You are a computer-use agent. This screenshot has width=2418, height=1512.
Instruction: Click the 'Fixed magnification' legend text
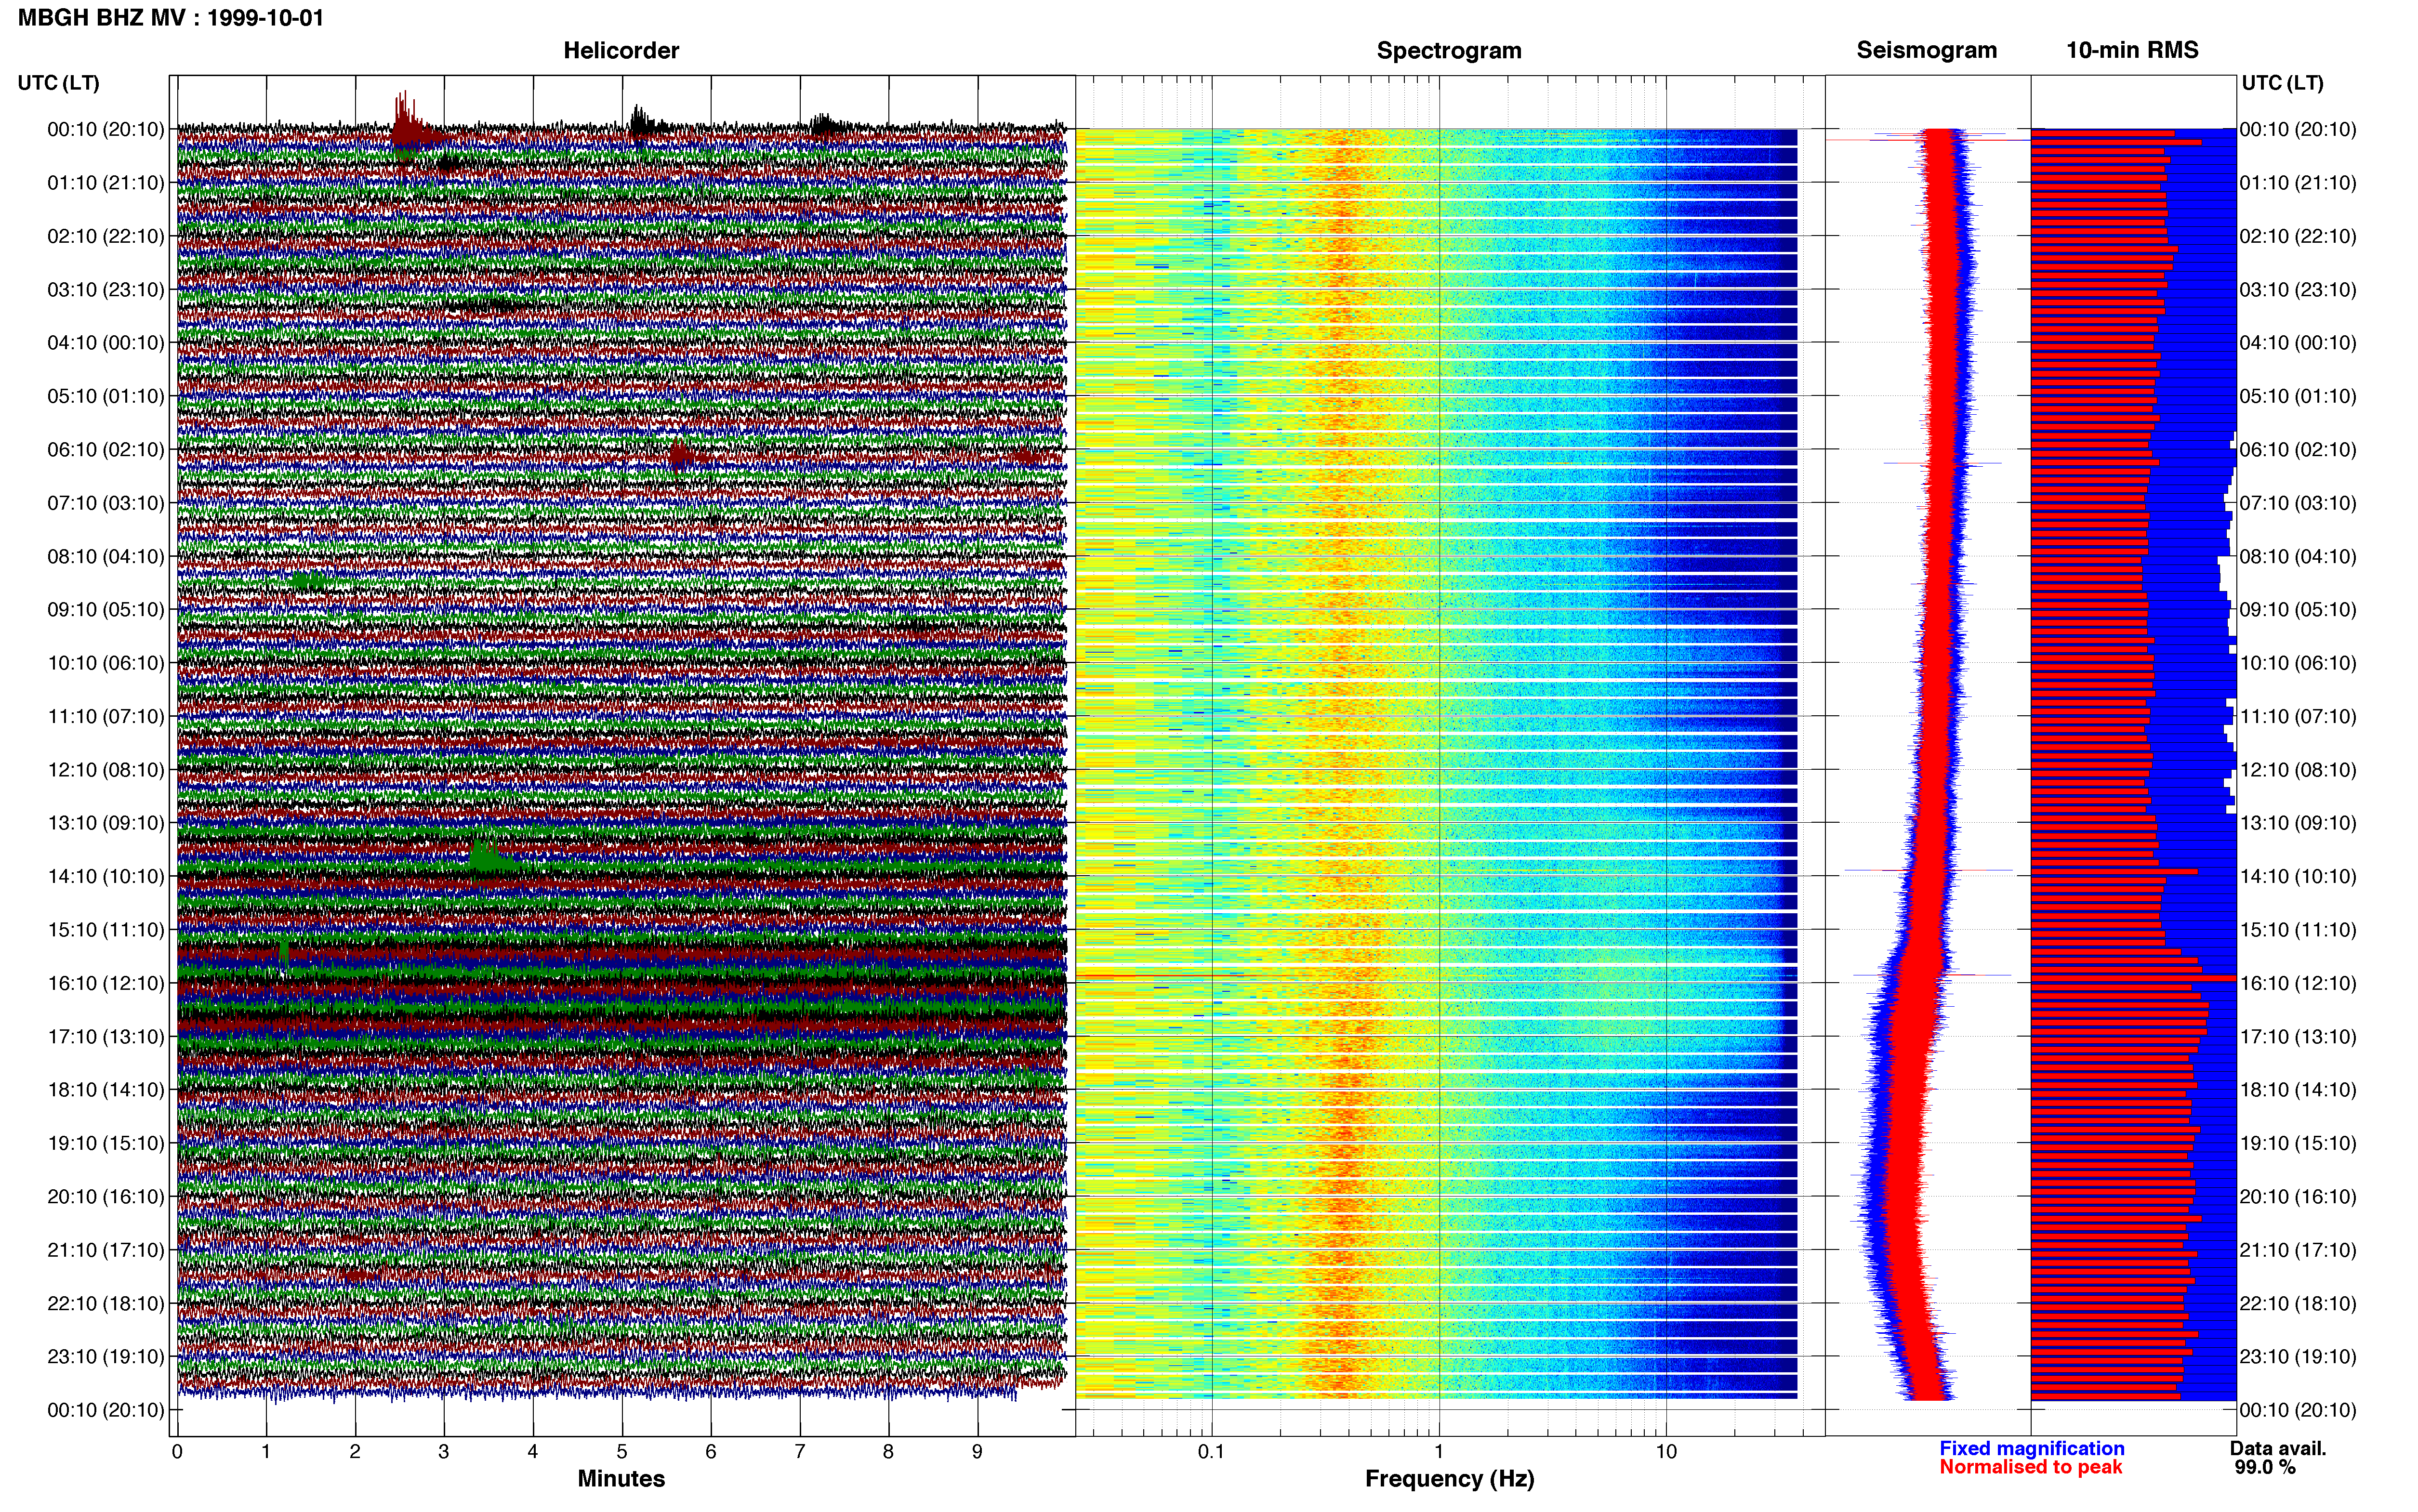tap(2031, 1448)
